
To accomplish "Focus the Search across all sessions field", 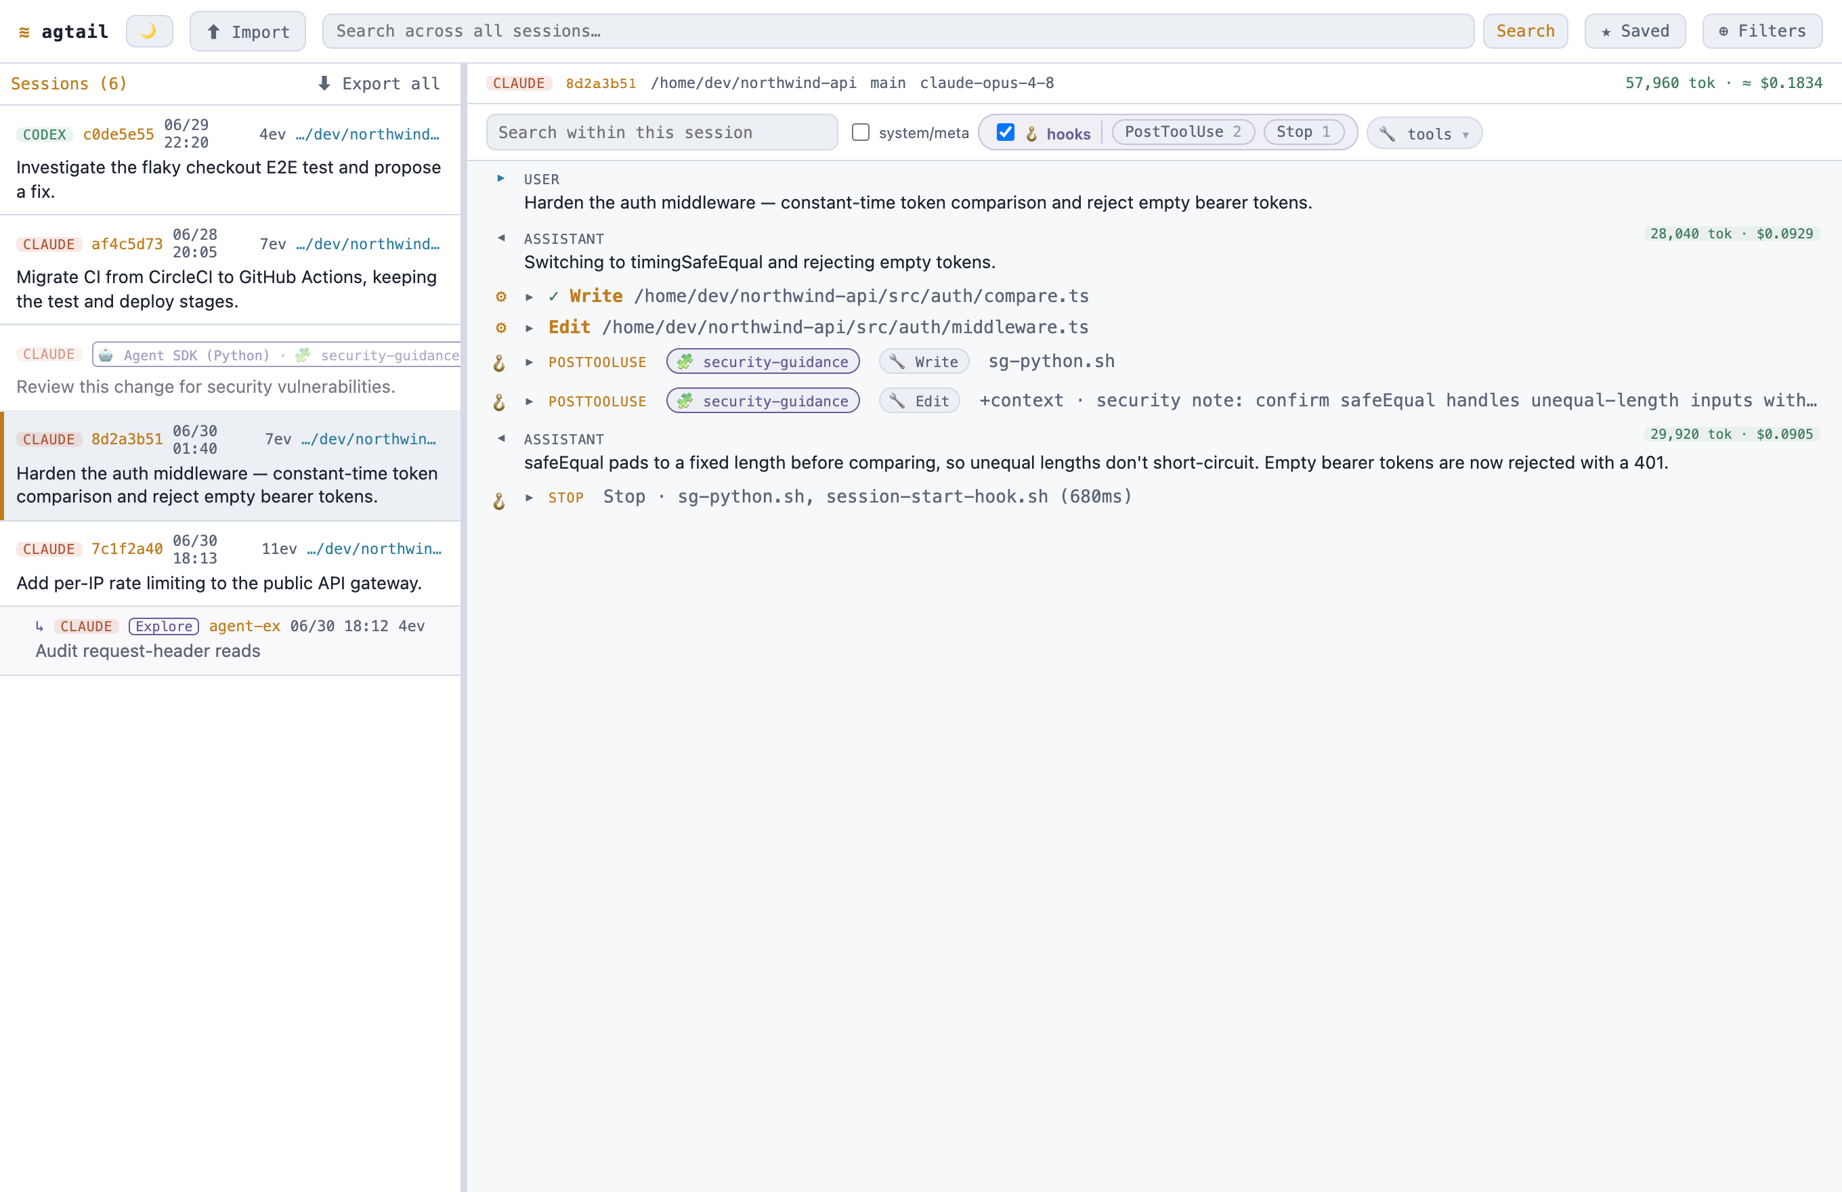I will (898, 31).
